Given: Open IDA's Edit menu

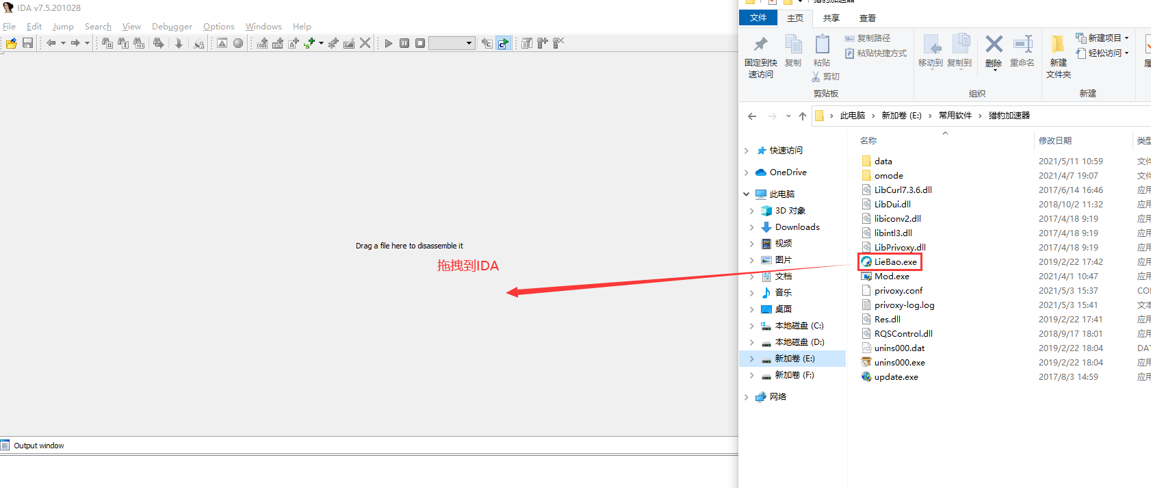Looking at the screenshot, I should [x=34, y=26].
